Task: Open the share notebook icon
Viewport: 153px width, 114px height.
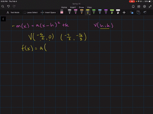Action: click(139, 7)
